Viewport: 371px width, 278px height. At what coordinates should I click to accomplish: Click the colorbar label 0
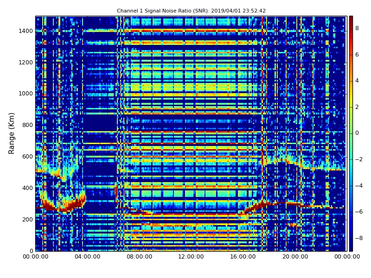[x=357, y=133]
